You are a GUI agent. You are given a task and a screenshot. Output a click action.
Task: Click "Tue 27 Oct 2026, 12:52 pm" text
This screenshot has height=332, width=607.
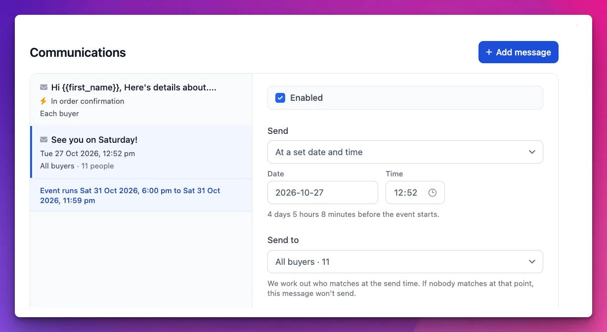(x=87, y=154)
